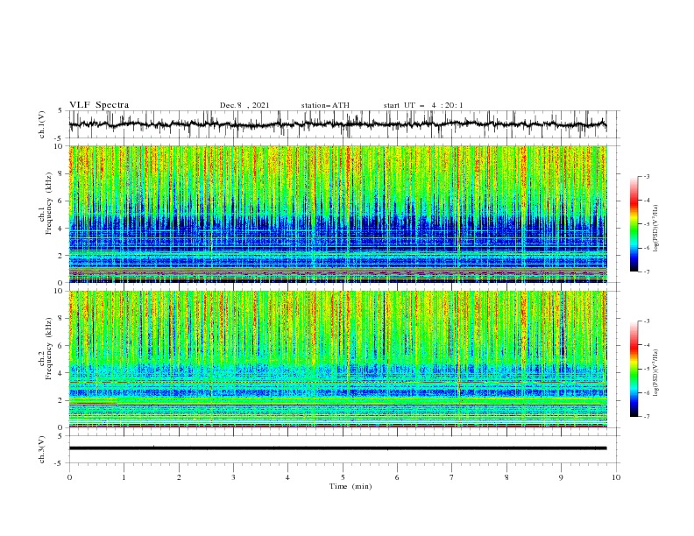Click the lower color bar's log(PSD)(V²/Hz) label

[656, 372]
